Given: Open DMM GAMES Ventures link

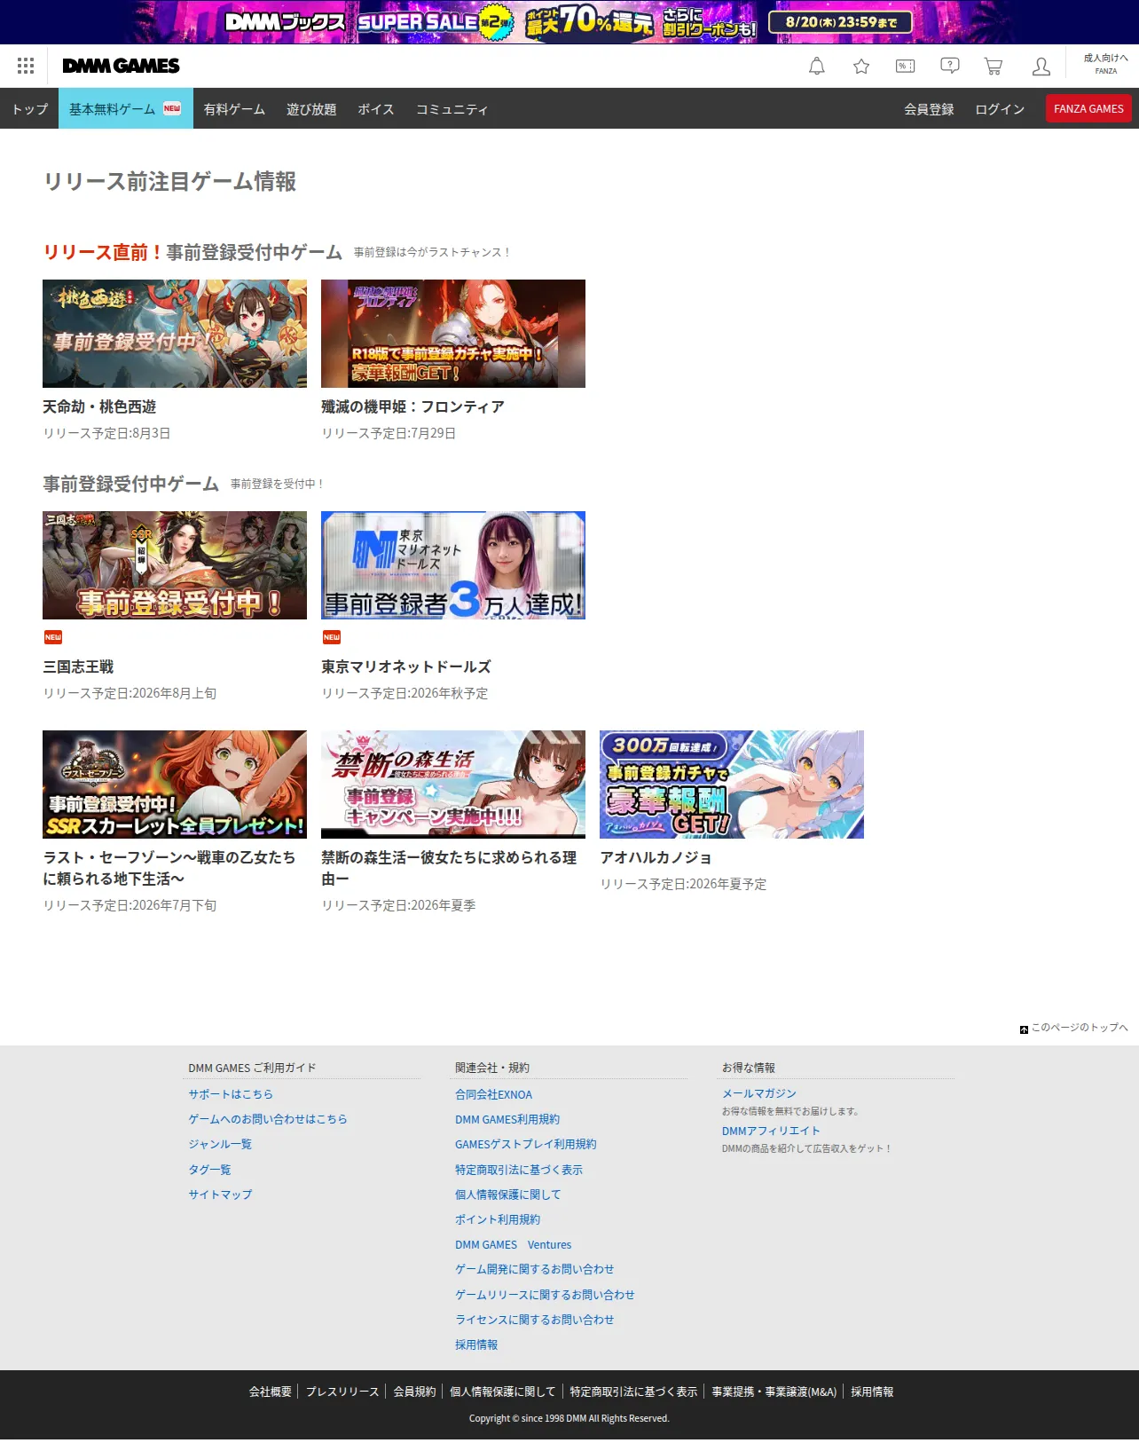Looking at the screenshot, I should point(513,1244).
